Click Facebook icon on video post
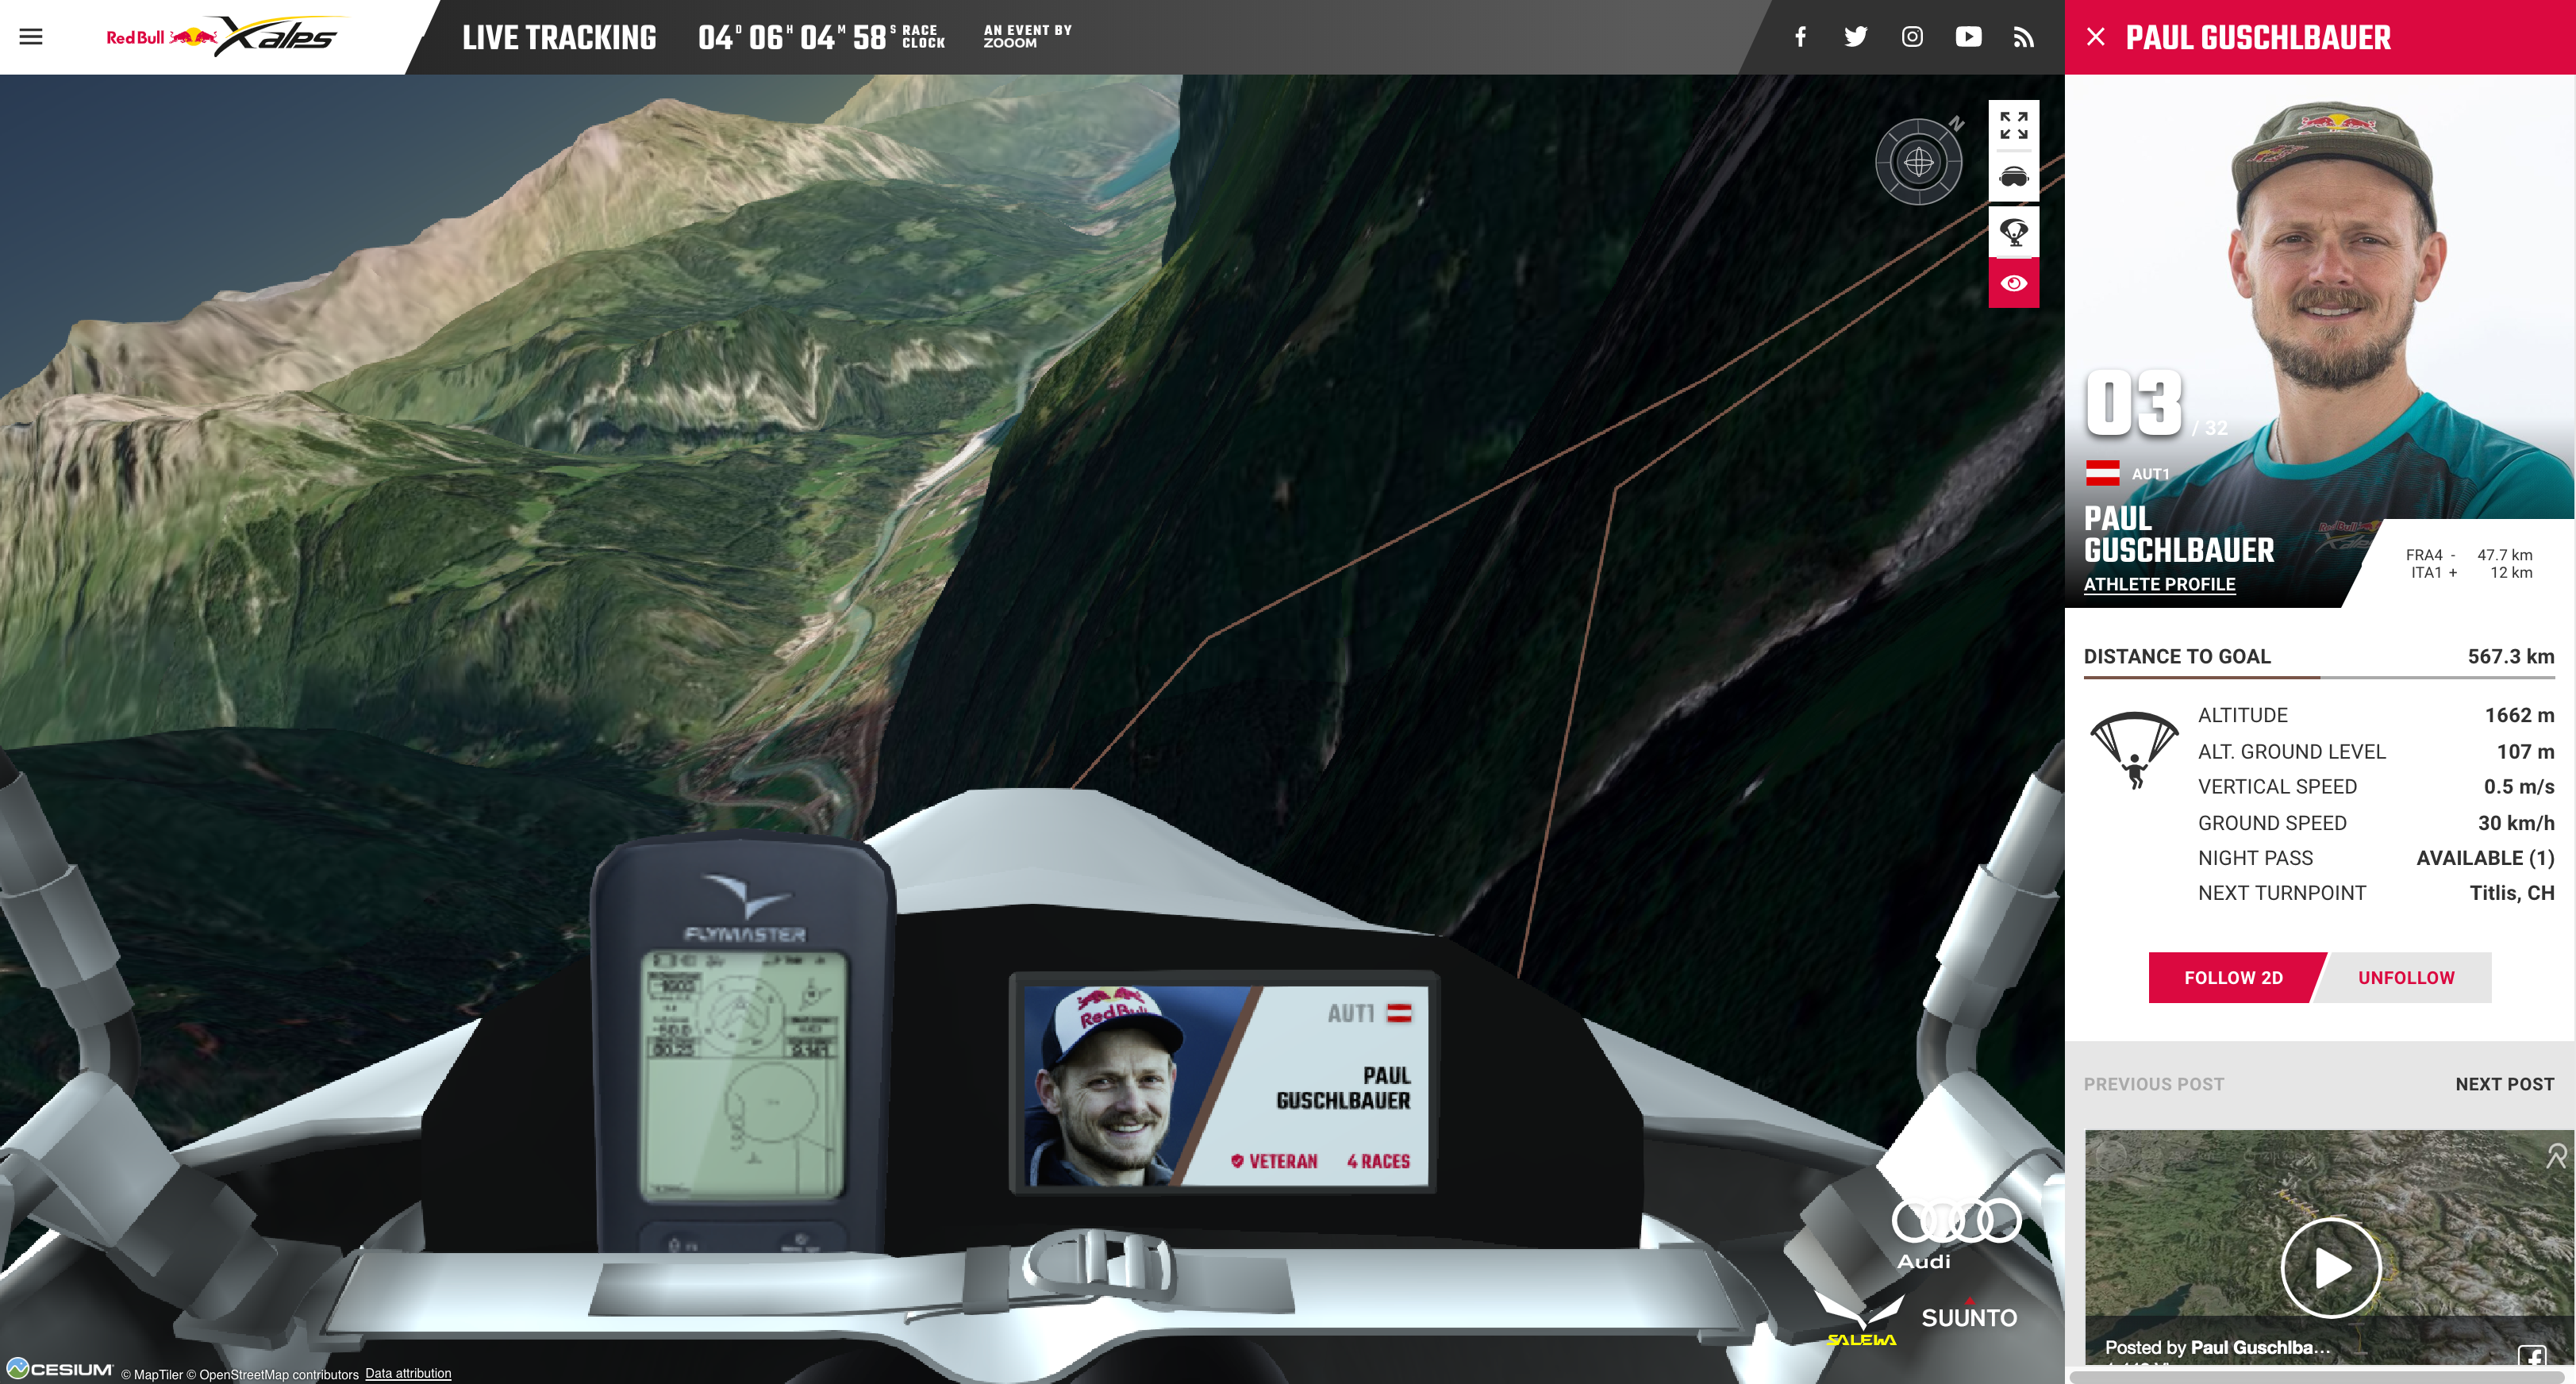 point(2531,1356)
